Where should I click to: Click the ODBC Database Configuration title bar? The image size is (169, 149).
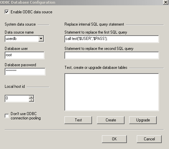[x=81, y=2]
